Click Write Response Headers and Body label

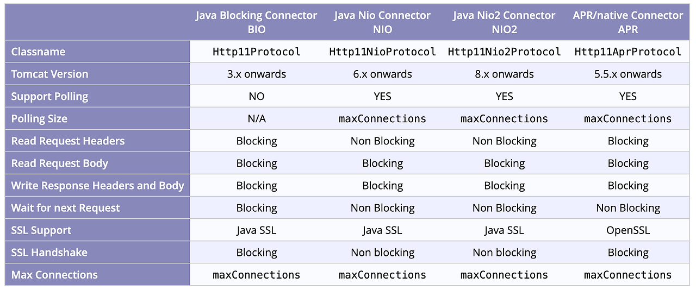point(97,185)
